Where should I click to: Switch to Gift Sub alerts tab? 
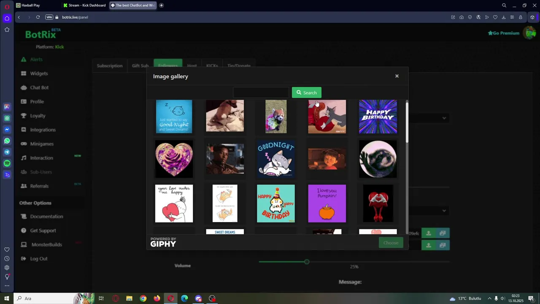(140, 66)
